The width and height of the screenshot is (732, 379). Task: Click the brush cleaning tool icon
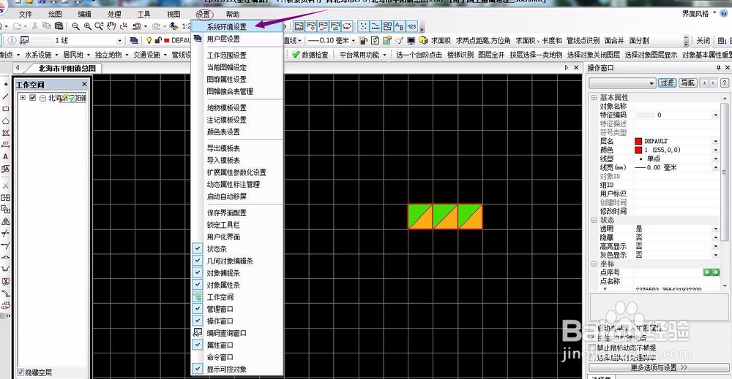click(x=399, y=40)
